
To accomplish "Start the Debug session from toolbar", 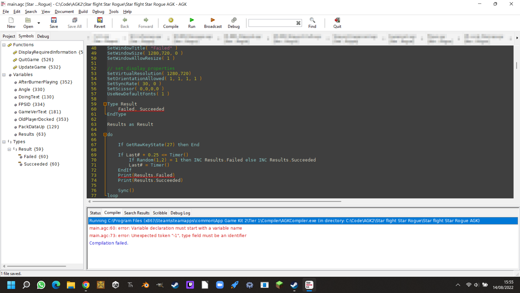I will (x=234, y=23).
